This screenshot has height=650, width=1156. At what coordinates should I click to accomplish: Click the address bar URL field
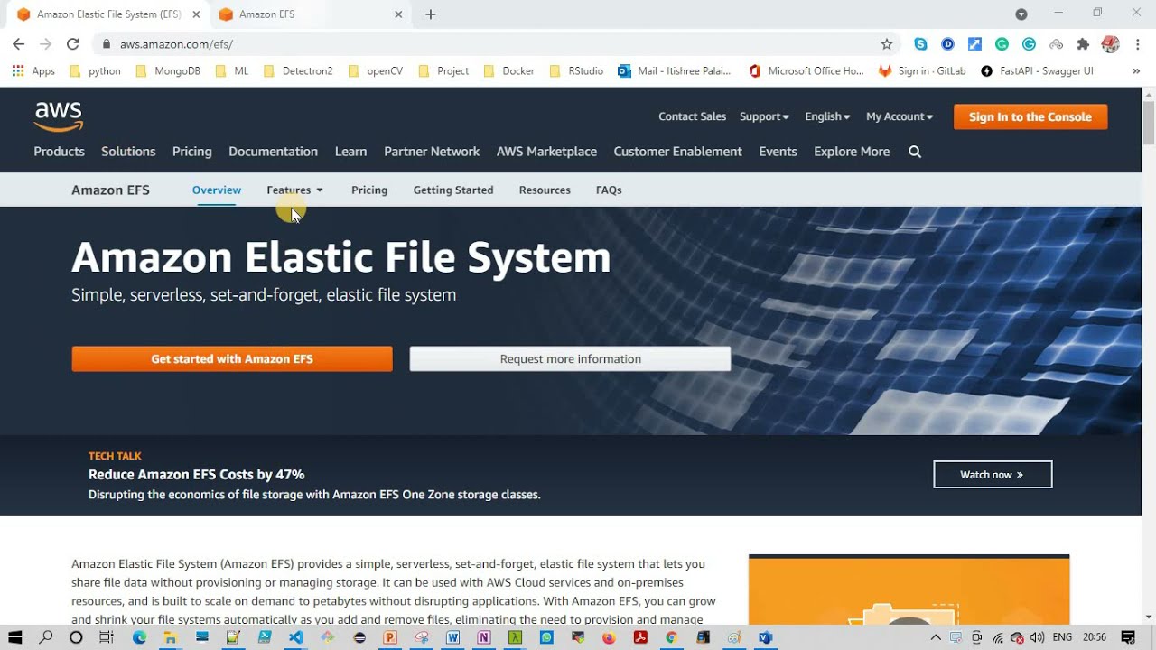coord(497,44)
